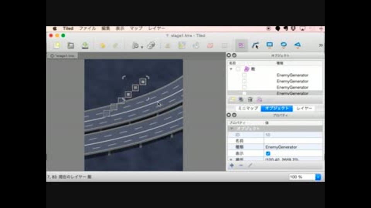
Task: Toggle checkbox of selected fourth EnemyGenerator
Action: point(244,93)
